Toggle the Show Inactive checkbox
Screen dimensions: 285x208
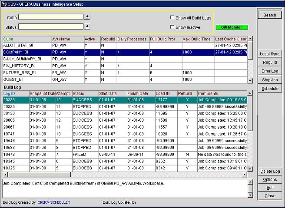pyautogui.click(x=172, y=27)
